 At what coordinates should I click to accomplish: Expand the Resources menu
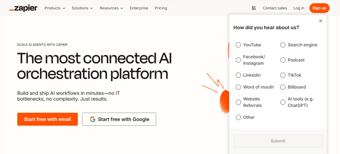click(x=111, y=8)
